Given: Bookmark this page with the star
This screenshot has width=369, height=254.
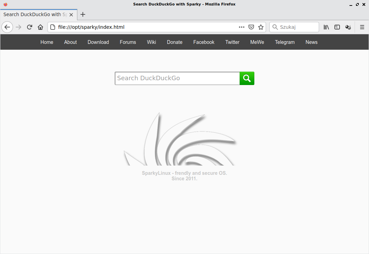Looking at the screenshot, I should 261,27.
